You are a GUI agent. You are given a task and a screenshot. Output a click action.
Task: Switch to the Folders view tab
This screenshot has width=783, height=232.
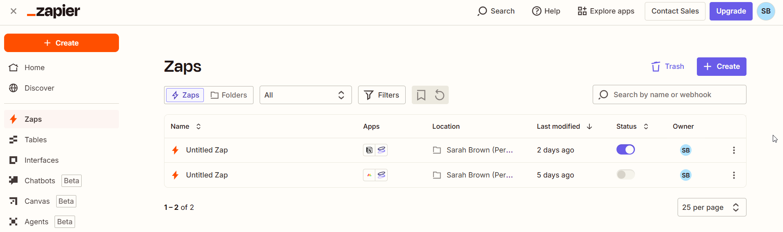point(228,95)
